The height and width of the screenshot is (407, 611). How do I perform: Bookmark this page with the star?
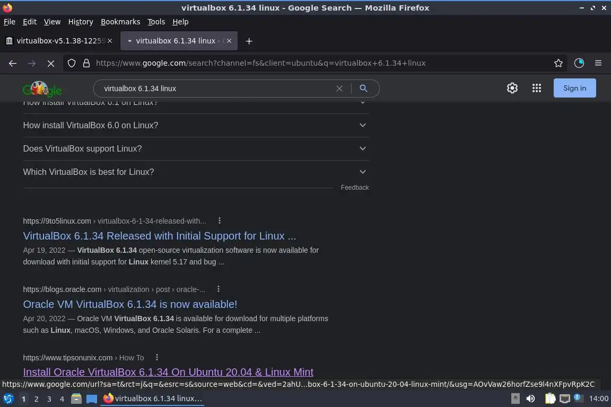558,63
